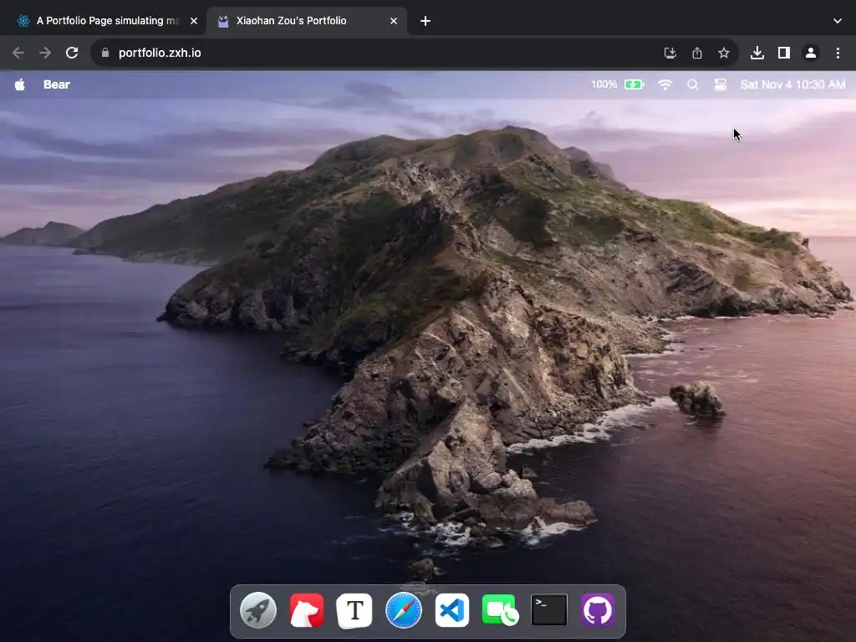Open the browser profile avatar
This screenshot has width=856, height=642.
tap(811, 53)
